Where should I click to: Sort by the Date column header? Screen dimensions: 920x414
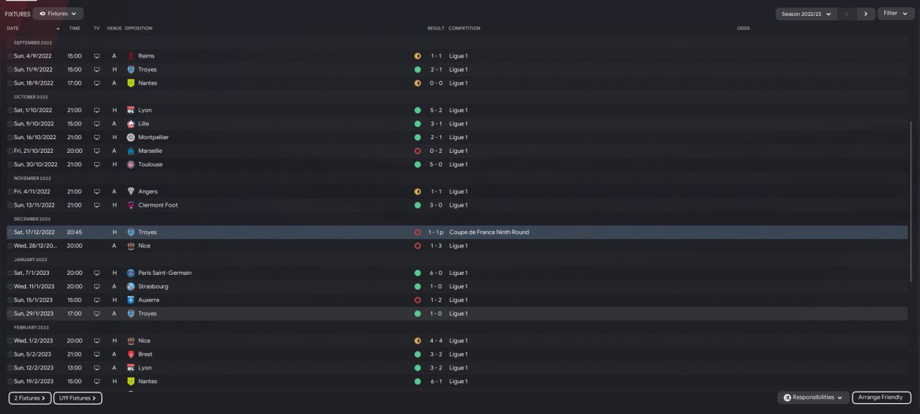click(x=13, y=29)
